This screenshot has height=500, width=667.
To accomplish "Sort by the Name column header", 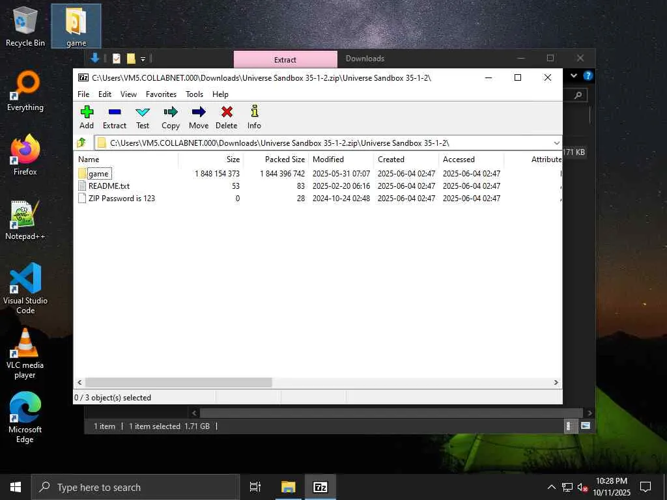I will [x=127, y=160].
